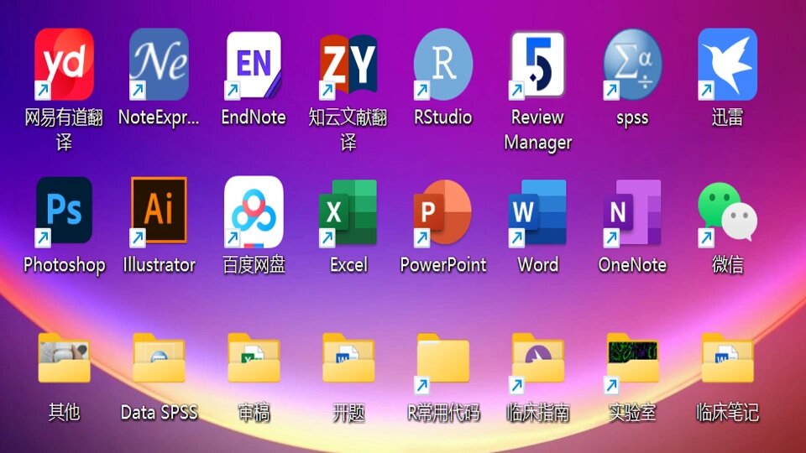The image size is (806, 453).
Task: Click the '审稿' folder label
Action: click(254, 413)
